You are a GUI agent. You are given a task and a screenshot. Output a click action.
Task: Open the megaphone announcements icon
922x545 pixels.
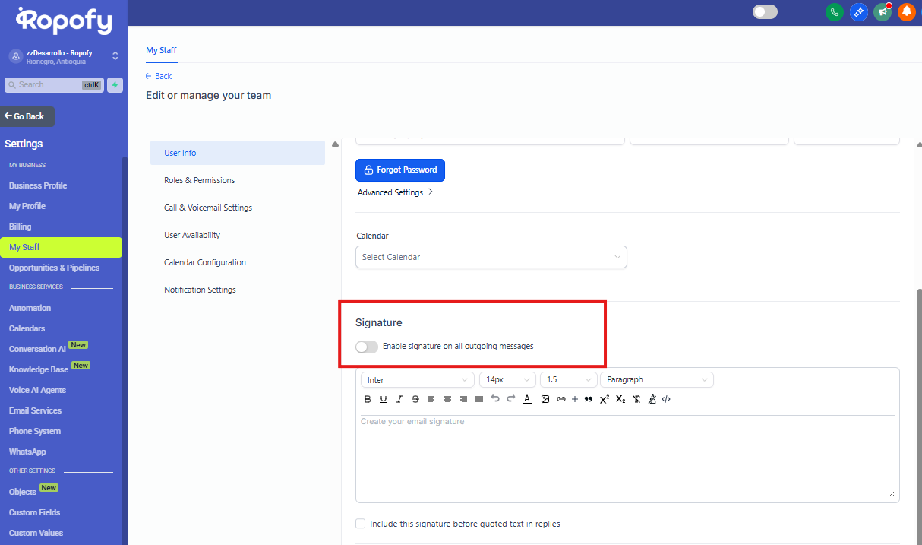[883, 12]
